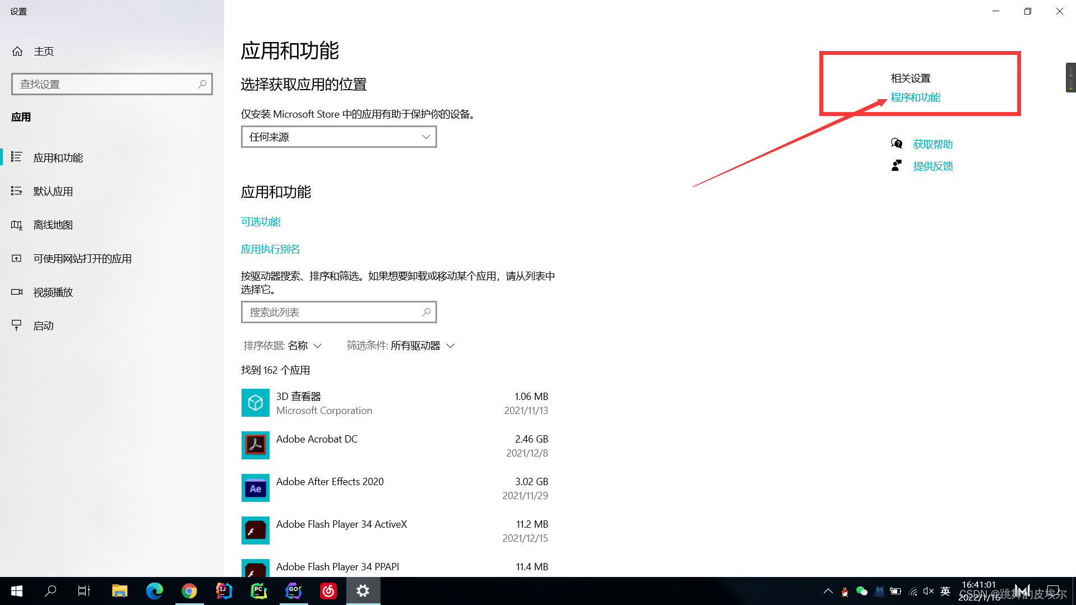Click the 可选功能 link
The image size is (1076, 605).
tap(260, 221)
